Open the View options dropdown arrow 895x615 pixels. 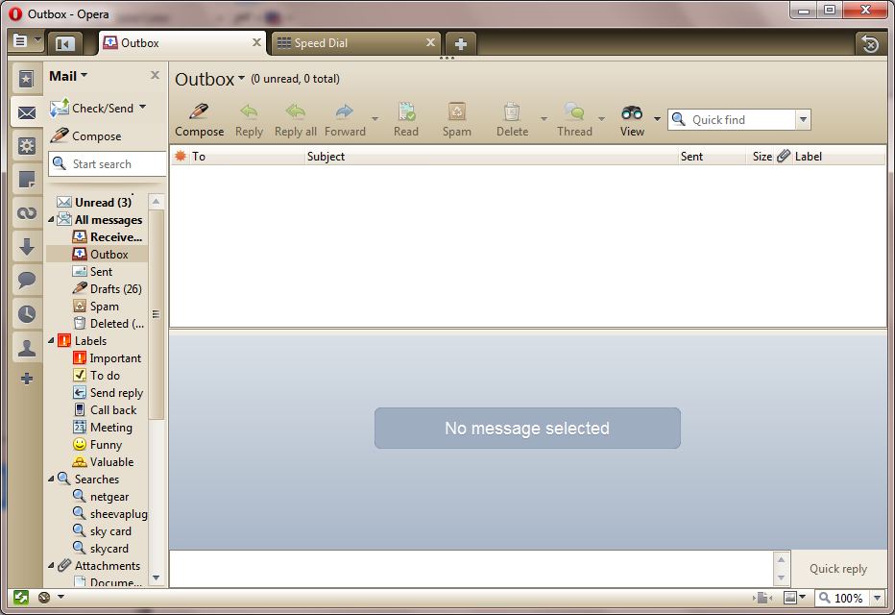tap(657, 119)
